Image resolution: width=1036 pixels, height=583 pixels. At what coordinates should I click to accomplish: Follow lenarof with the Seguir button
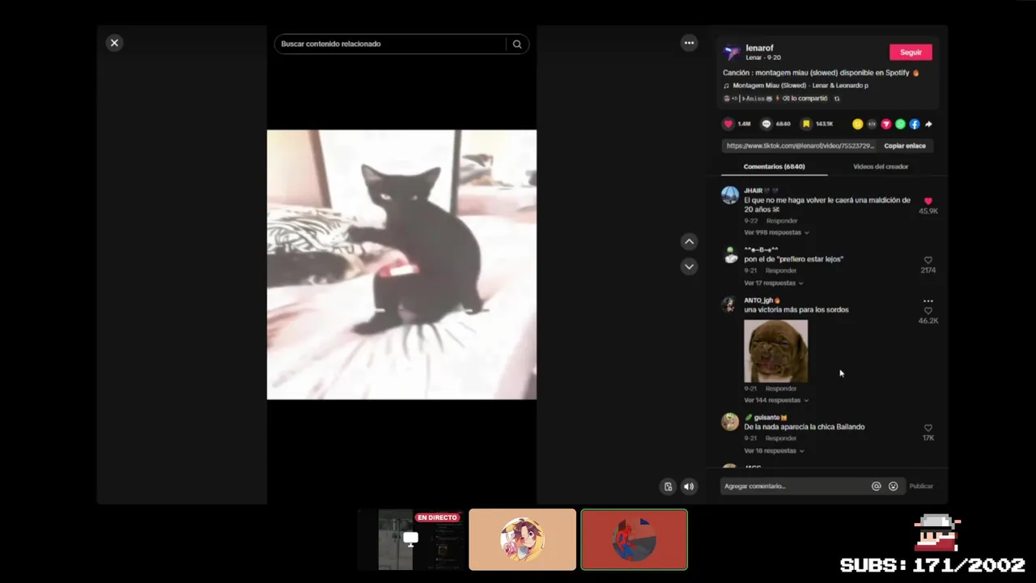(911, 52)
